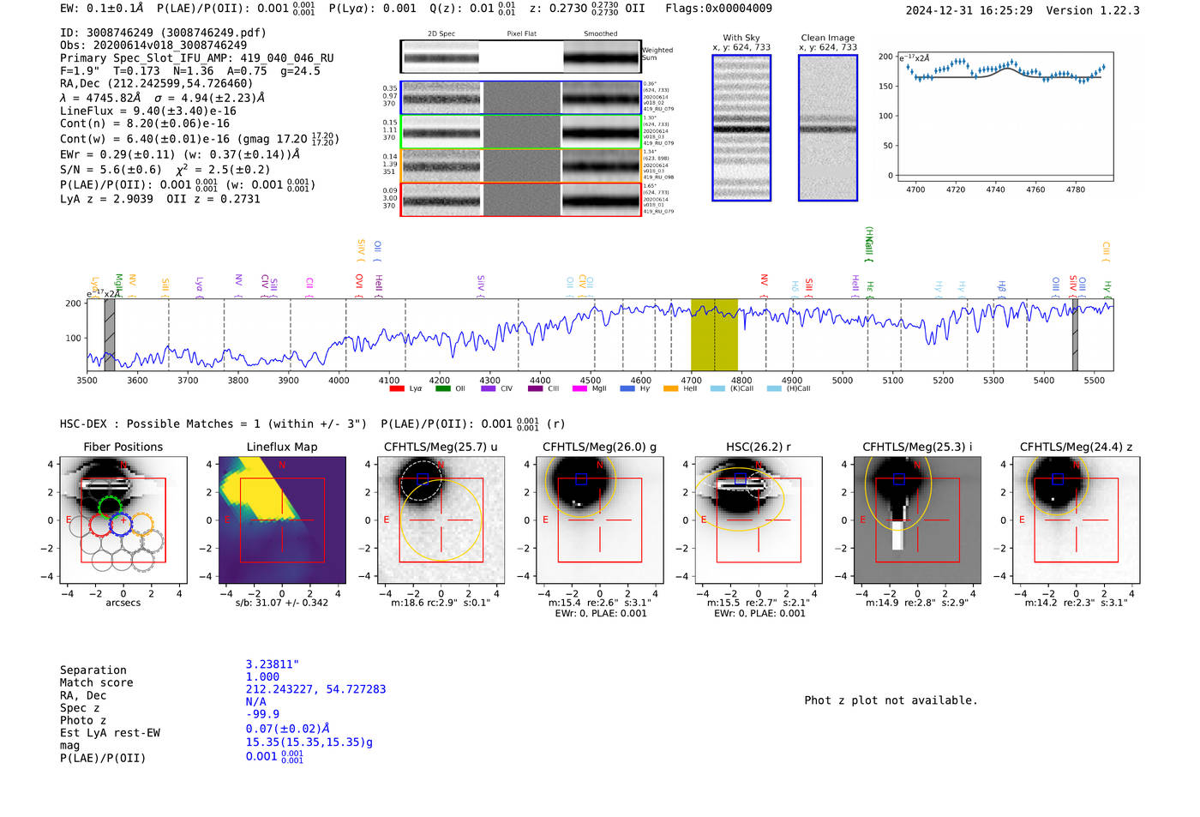
Task: Click the CFHTLS/Meg(25.3) i band image
Action: (x=917, y=520)
